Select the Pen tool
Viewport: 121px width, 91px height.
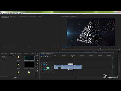(x=38, y=69)
